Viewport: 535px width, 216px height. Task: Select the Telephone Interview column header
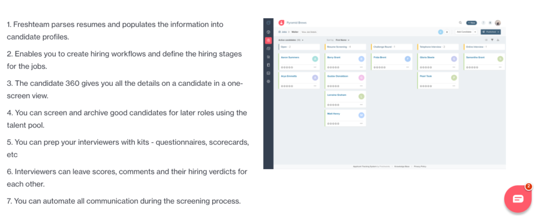[438, 47]
